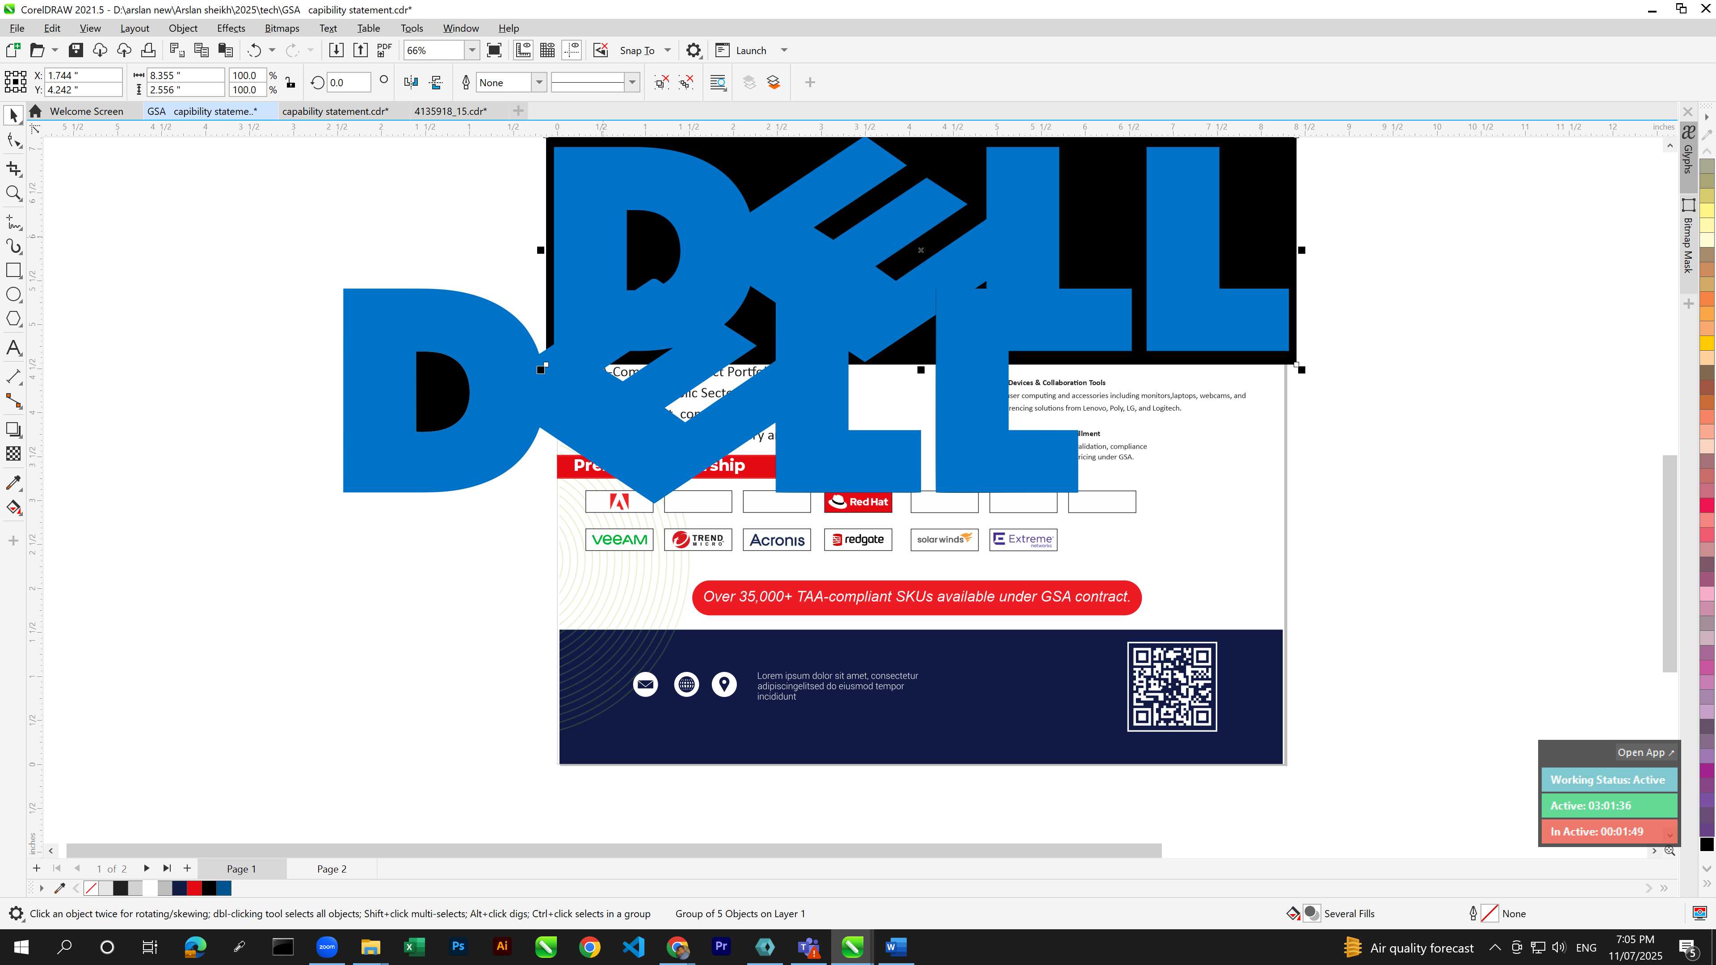
Task: Switch to 4135918_15.cdr tab
Action: click(450, 111)
